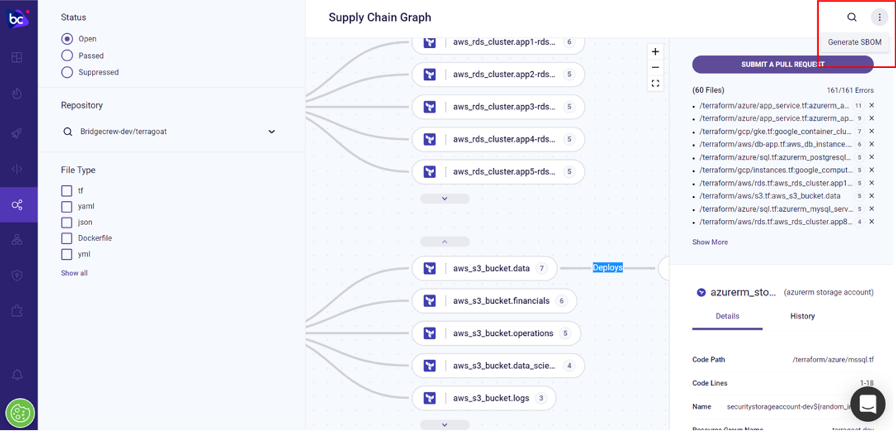Open the hierarchy nodes icon in sidebar
The height and width of the screenshot is (437, 896).
coord(17,240)
